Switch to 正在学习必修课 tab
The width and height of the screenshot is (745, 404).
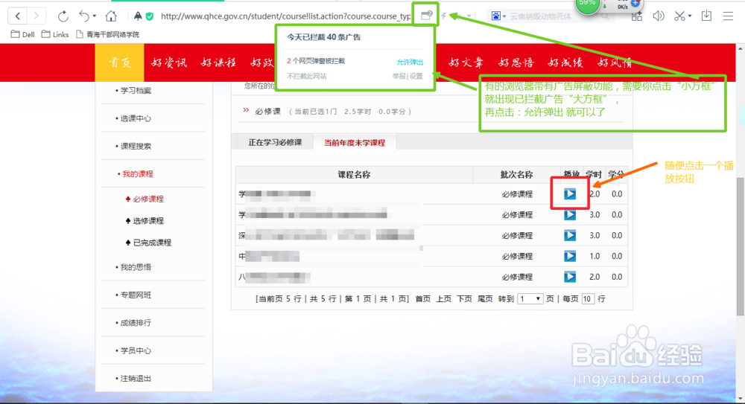point(275,142)
